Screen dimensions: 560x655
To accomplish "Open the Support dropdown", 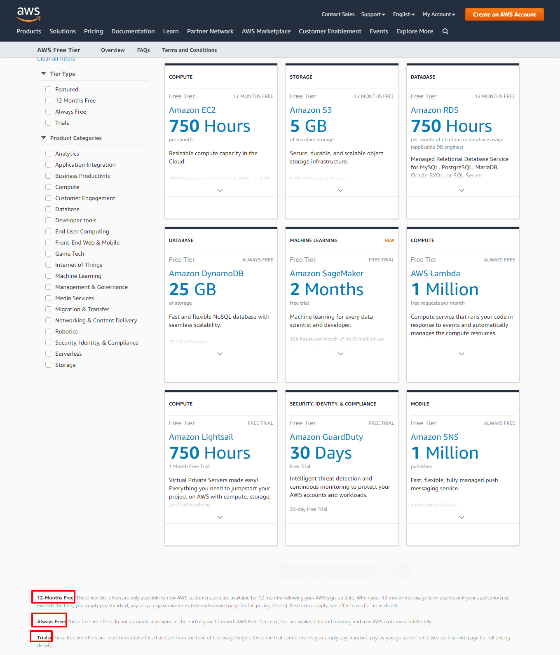I will pos(373,14).
